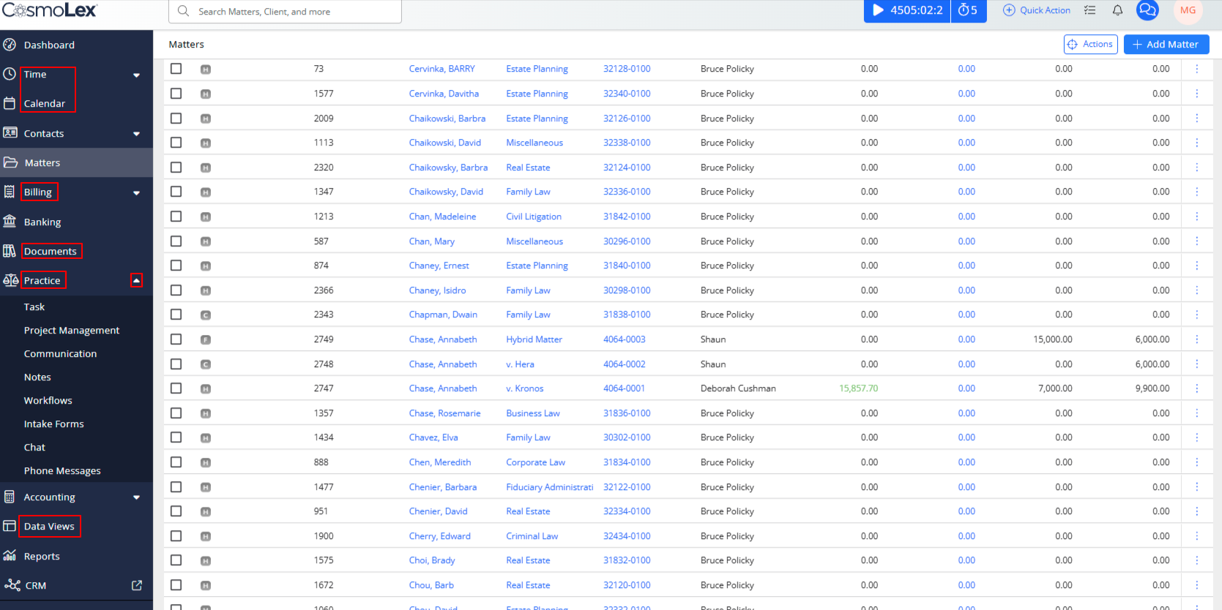Image resolution: width=1222 pixels, height=610 pixels.
Task: Select checkbox for Chan, Madeleine row
Action: [176, 216]
